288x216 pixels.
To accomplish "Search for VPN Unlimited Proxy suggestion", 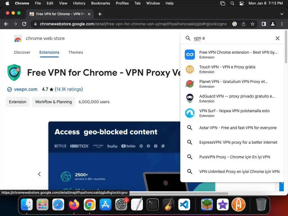I will pos(232,172).
